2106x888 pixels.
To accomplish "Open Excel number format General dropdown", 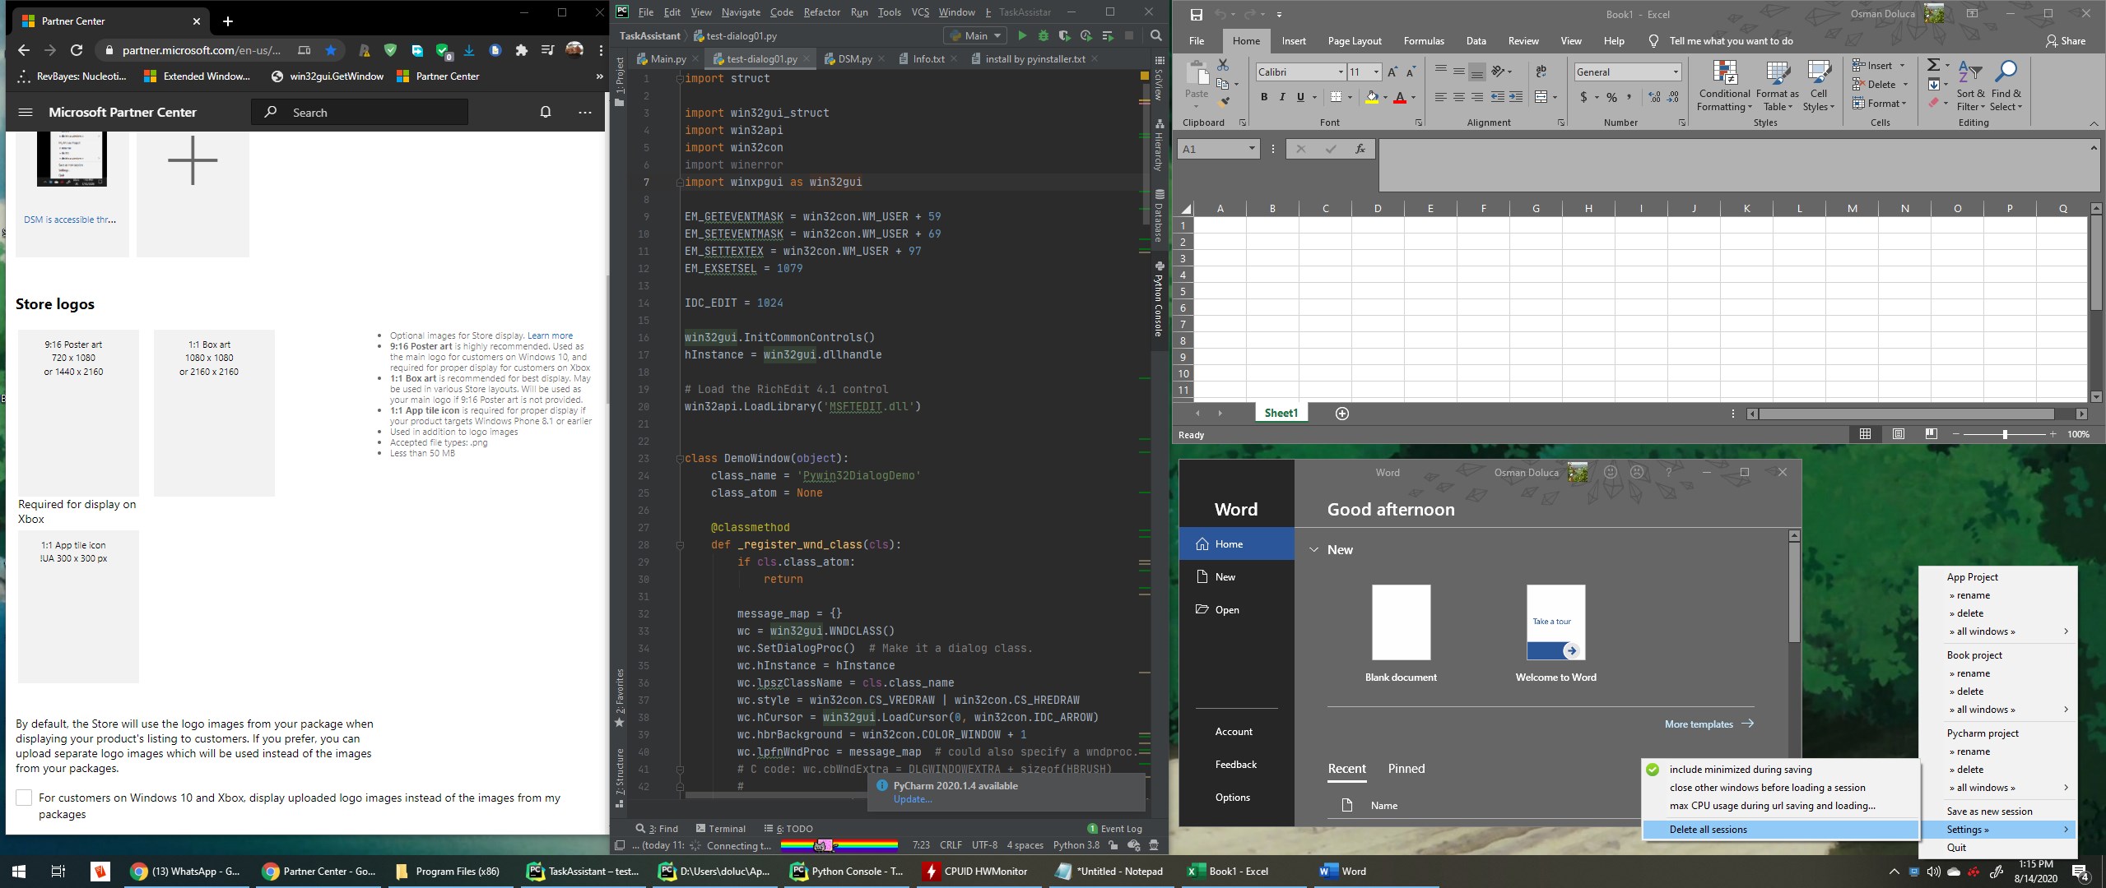I will [1675, 72].
